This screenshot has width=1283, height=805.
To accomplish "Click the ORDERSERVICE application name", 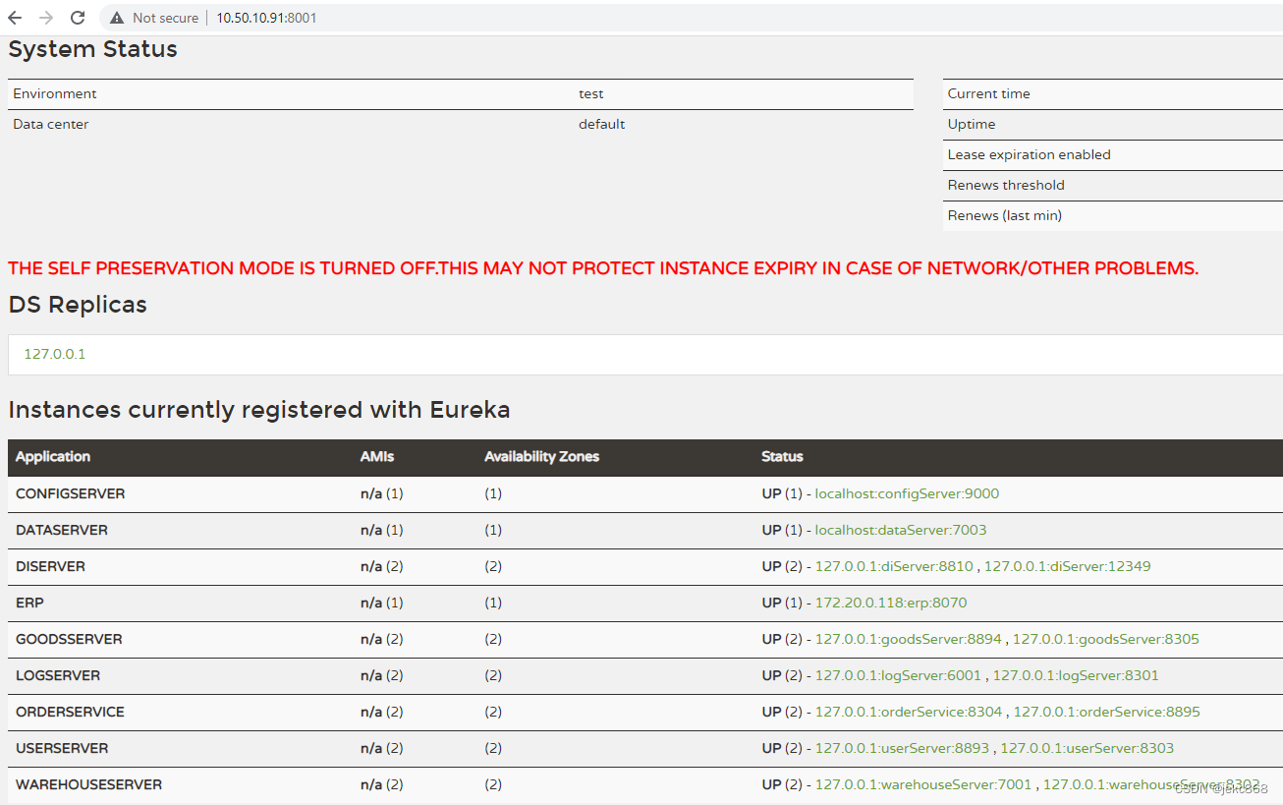I will pos(70,712).
